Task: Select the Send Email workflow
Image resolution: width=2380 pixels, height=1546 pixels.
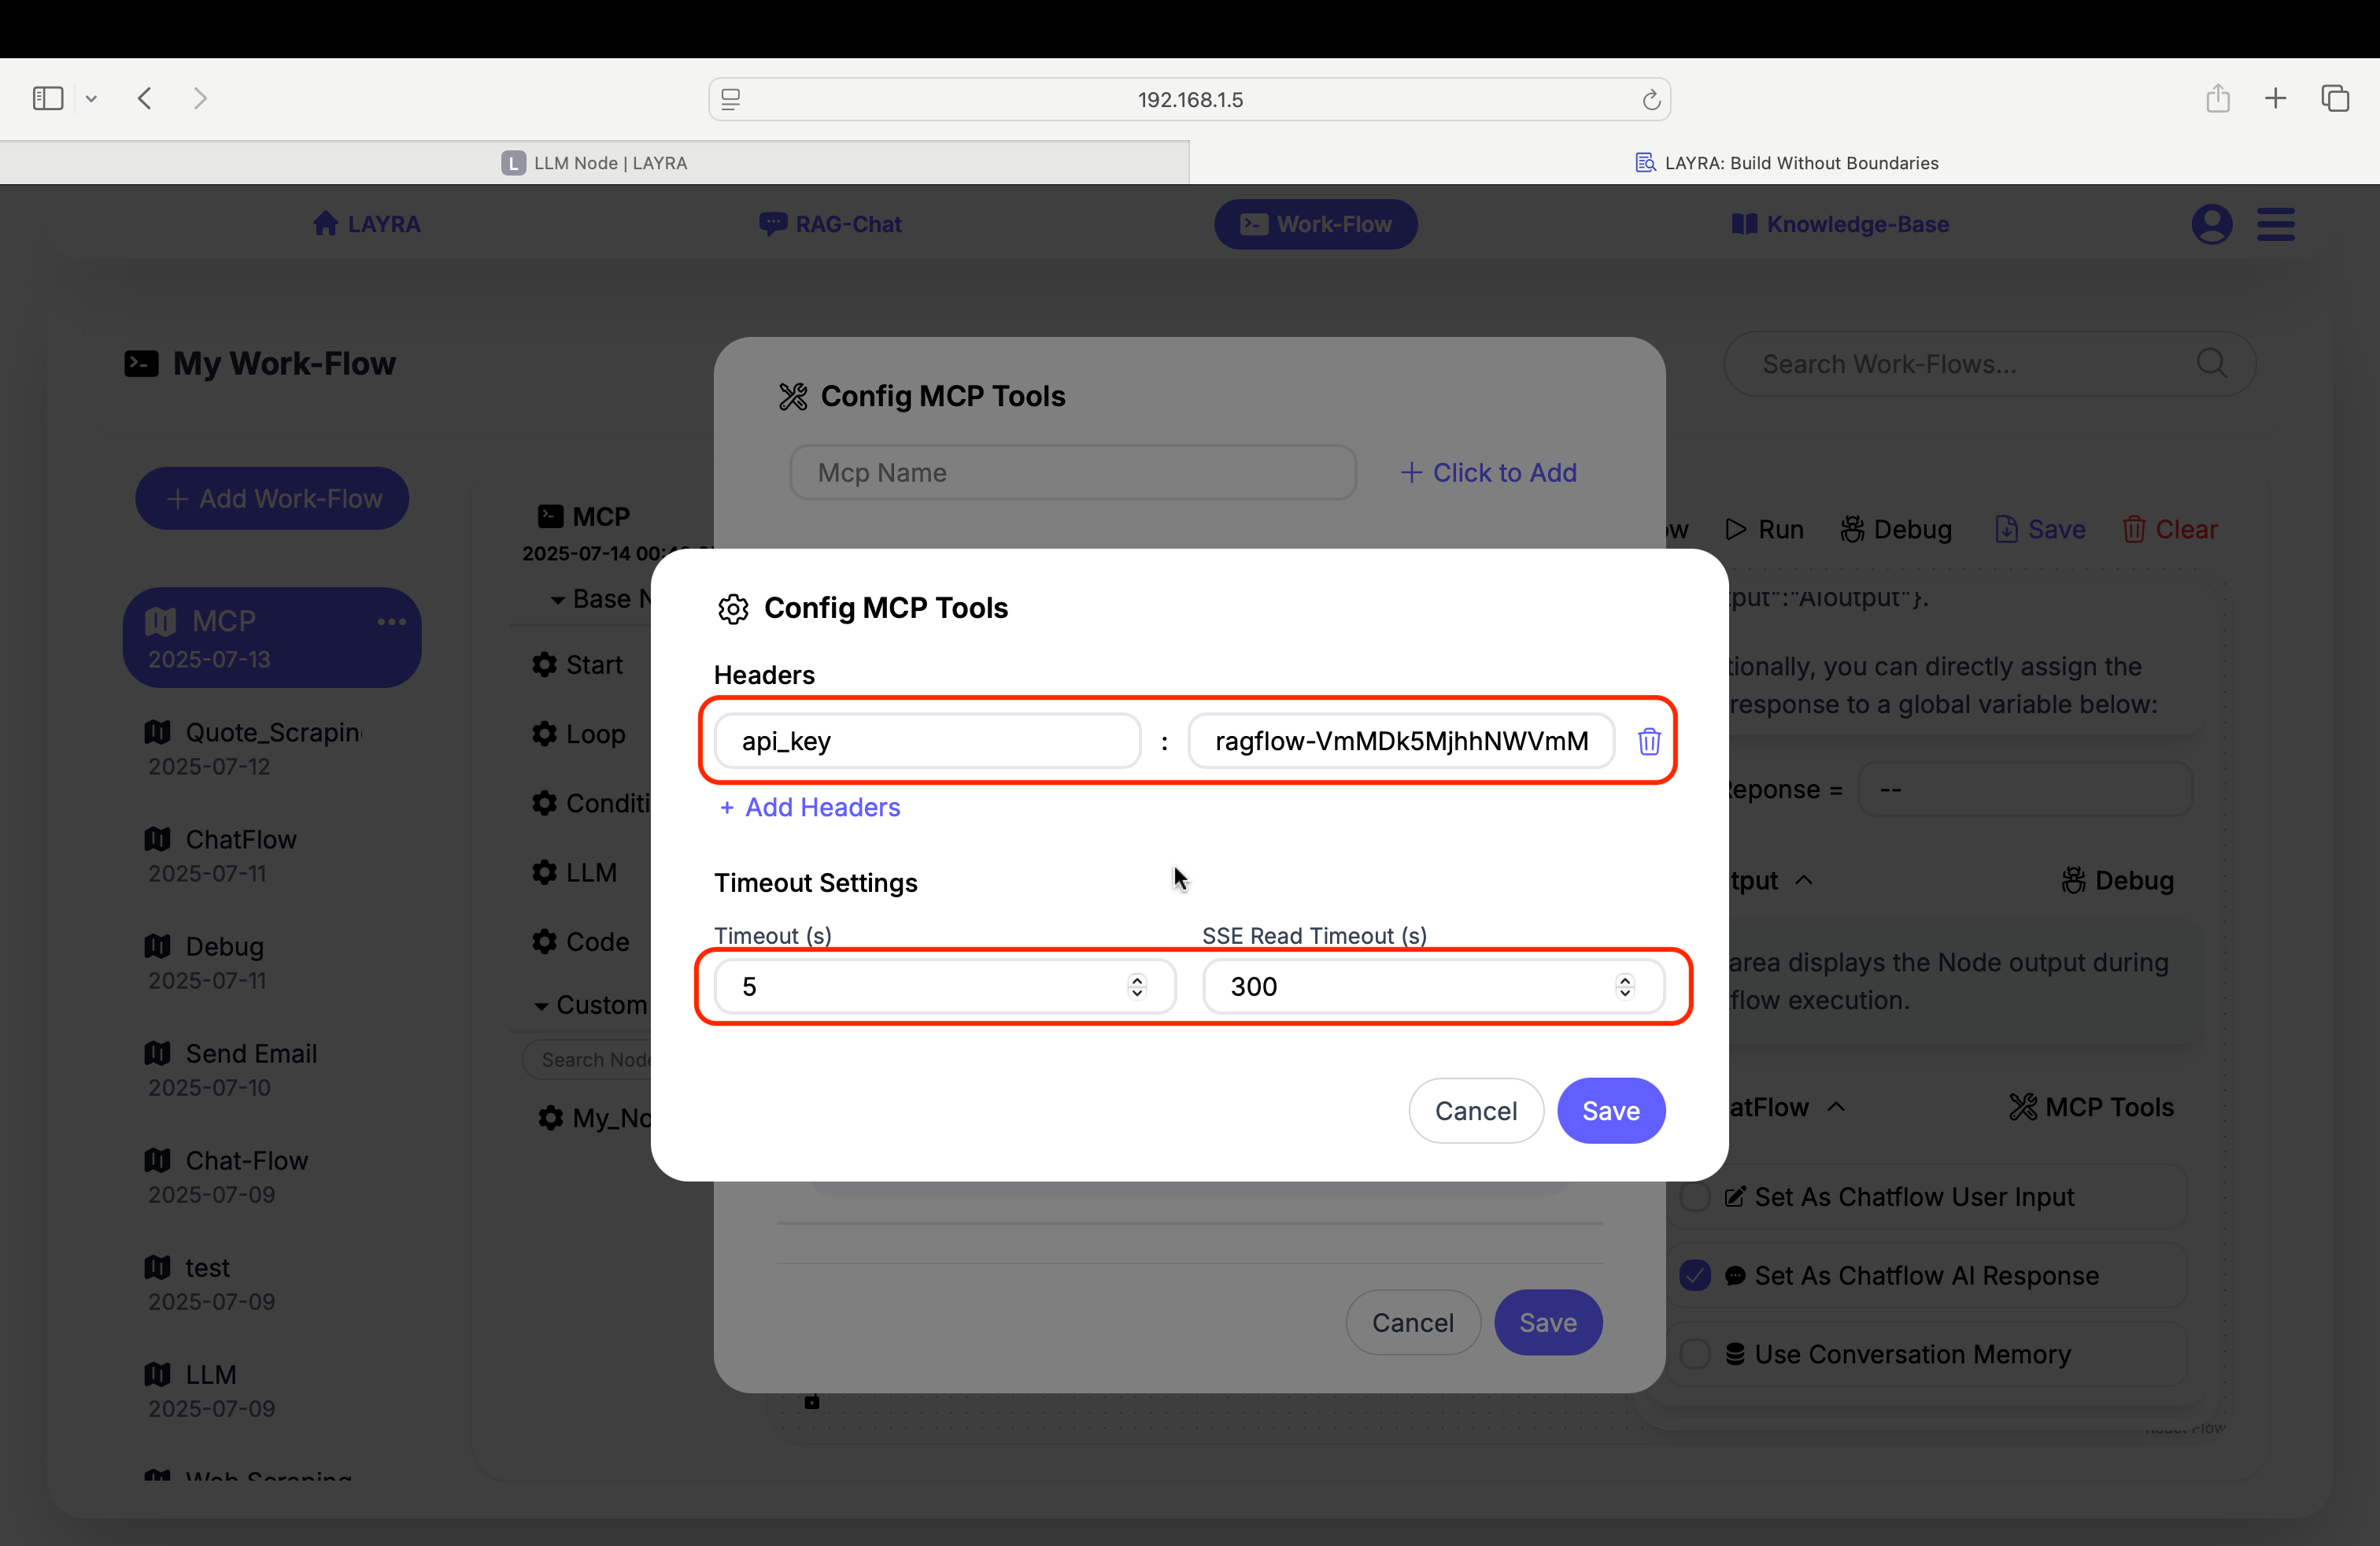Action: click(272, 1069)
